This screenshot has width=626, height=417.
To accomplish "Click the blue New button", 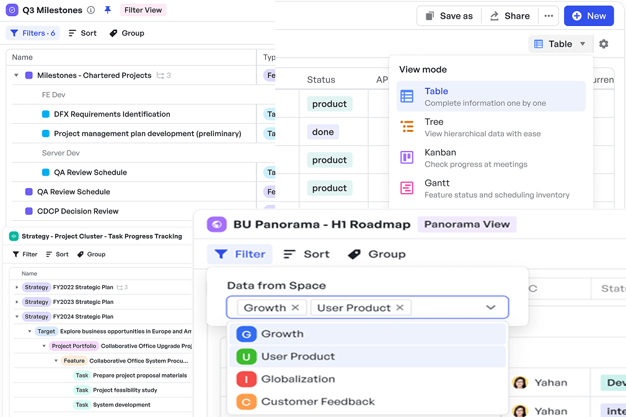I will (x=588, y=16).
